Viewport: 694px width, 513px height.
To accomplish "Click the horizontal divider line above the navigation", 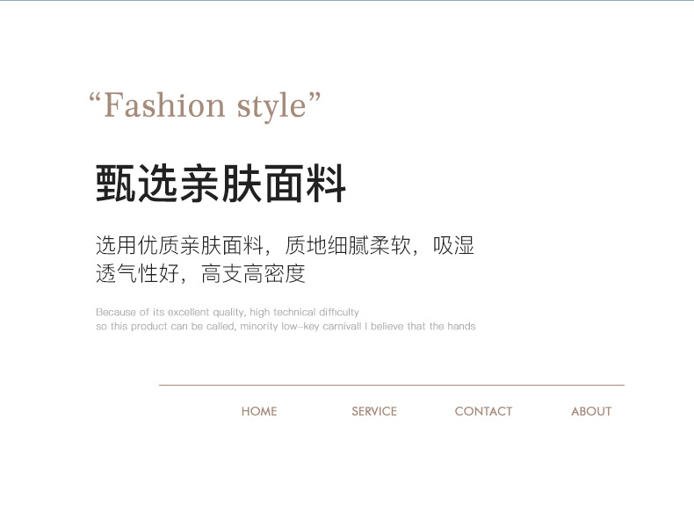I will click(x=391, y=385).
